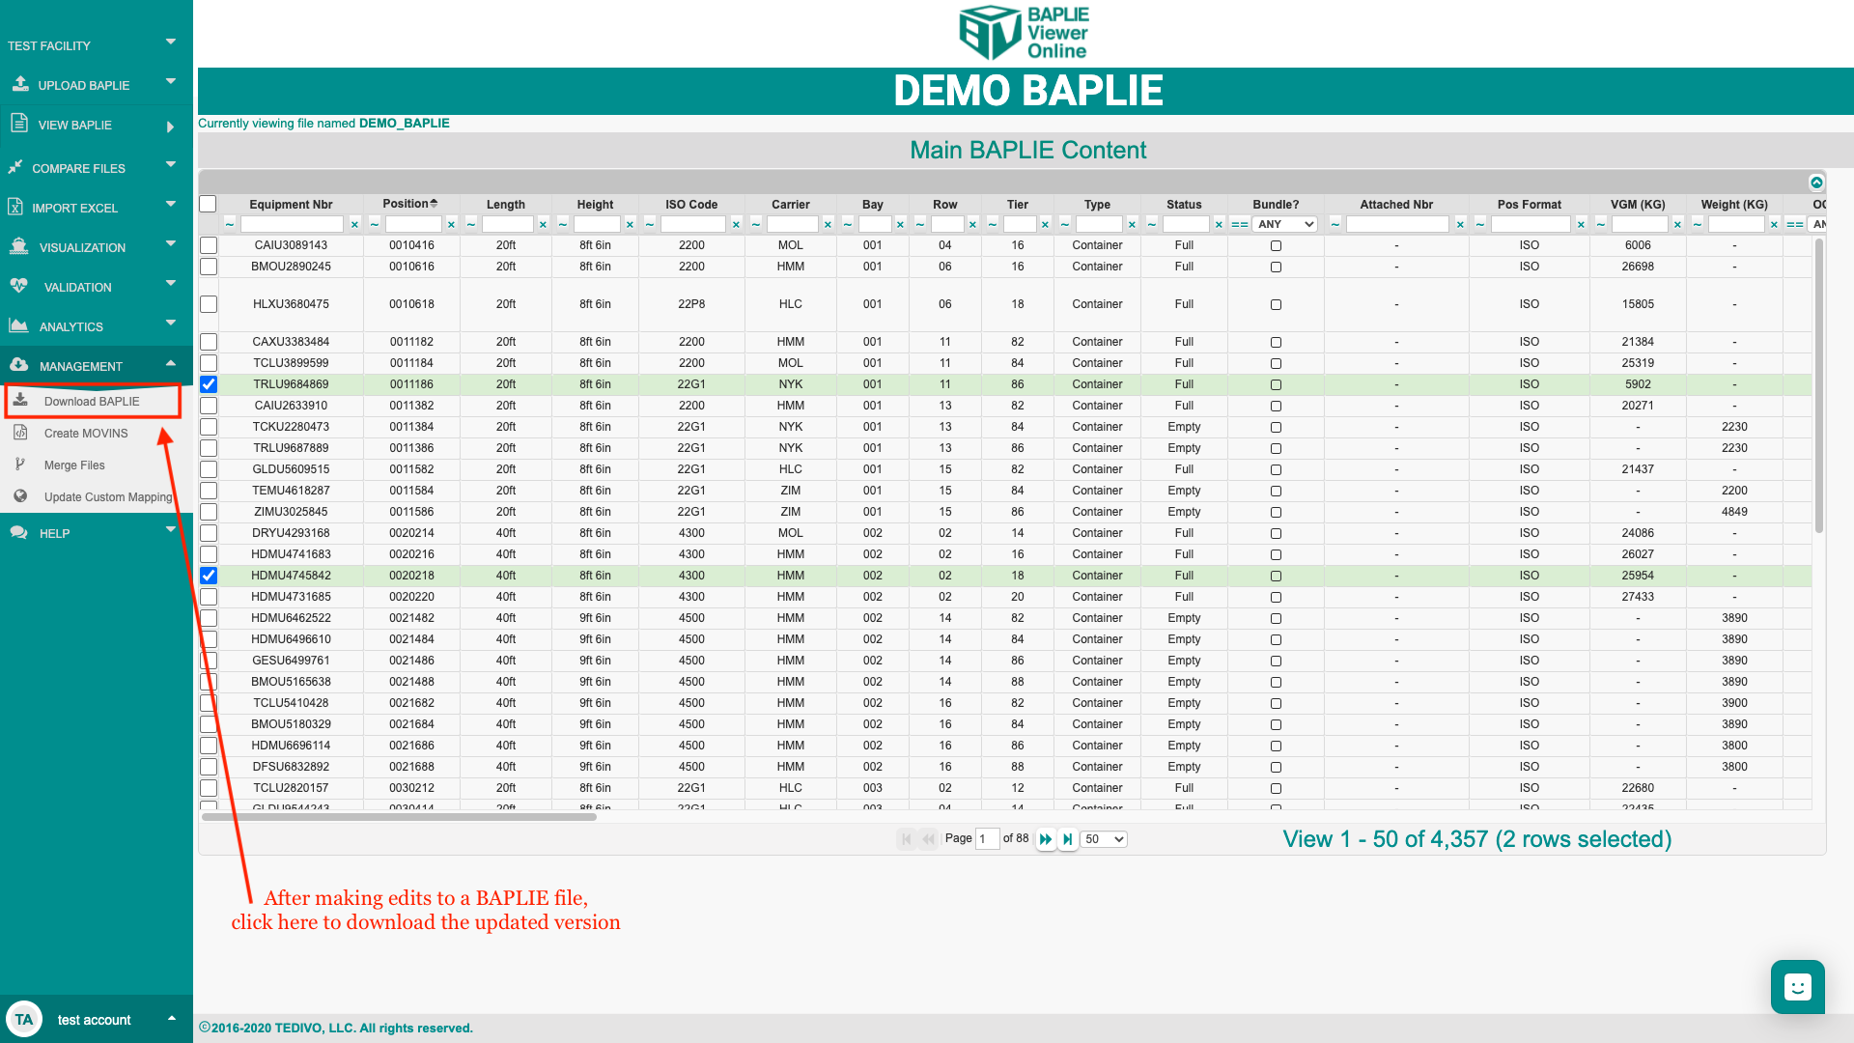This screenshot has height=1043, width=1854.
Task: Click the Create MOVINS icon
Action: point(20,433)
